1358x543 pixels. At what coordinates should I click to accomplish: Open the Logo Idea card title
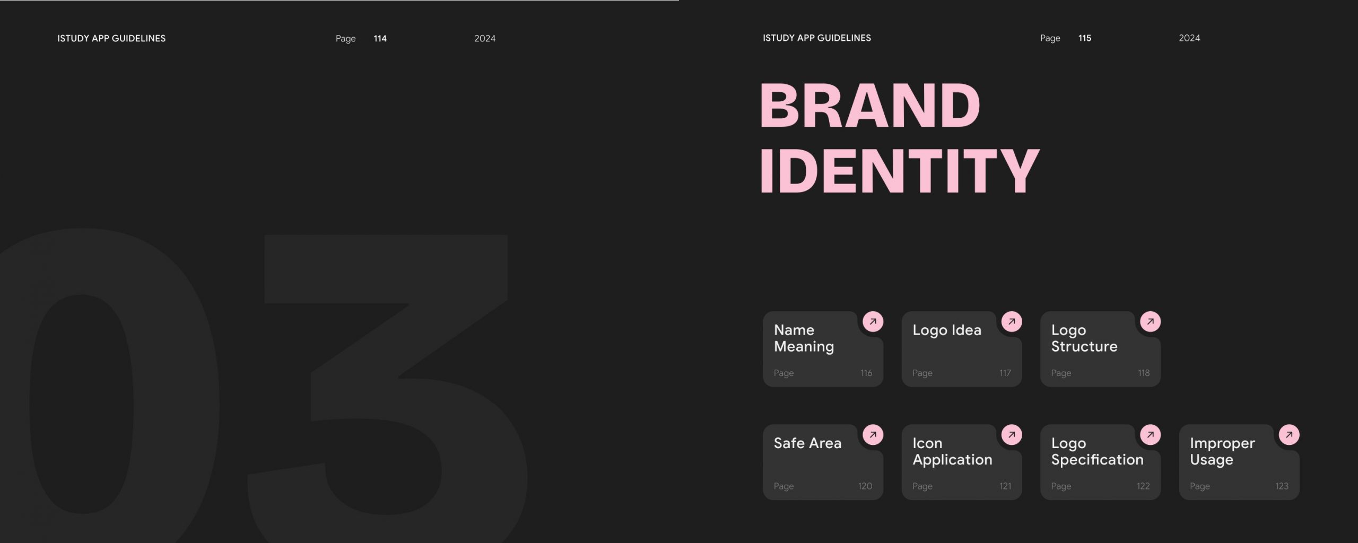[x=947, y=330]
